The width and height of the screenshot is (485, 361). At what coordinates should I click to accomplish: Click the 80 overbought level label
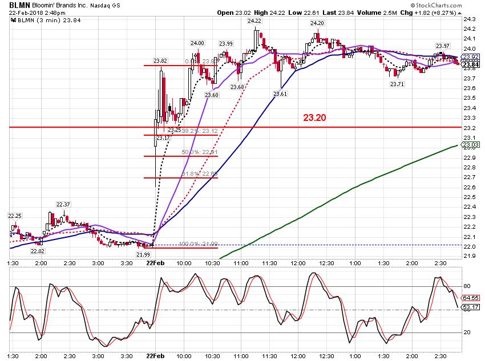[x=467, y=286]
